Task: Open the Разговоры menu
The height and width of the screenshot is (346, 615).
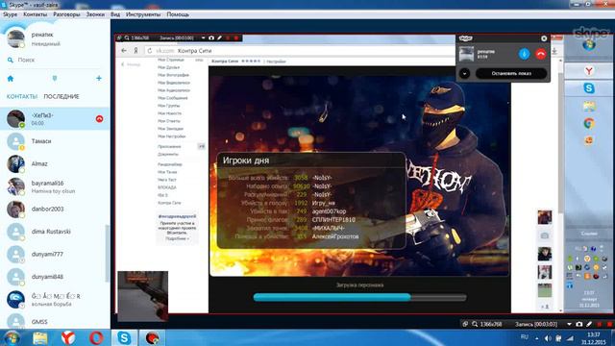Action: coord(66,14)
